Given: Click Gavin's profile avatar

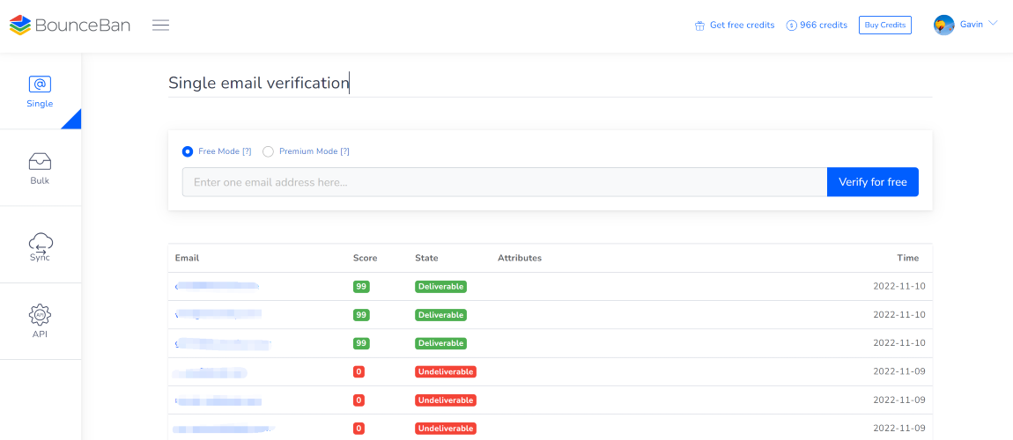Looking at the screenshot, I should [944, 26].
